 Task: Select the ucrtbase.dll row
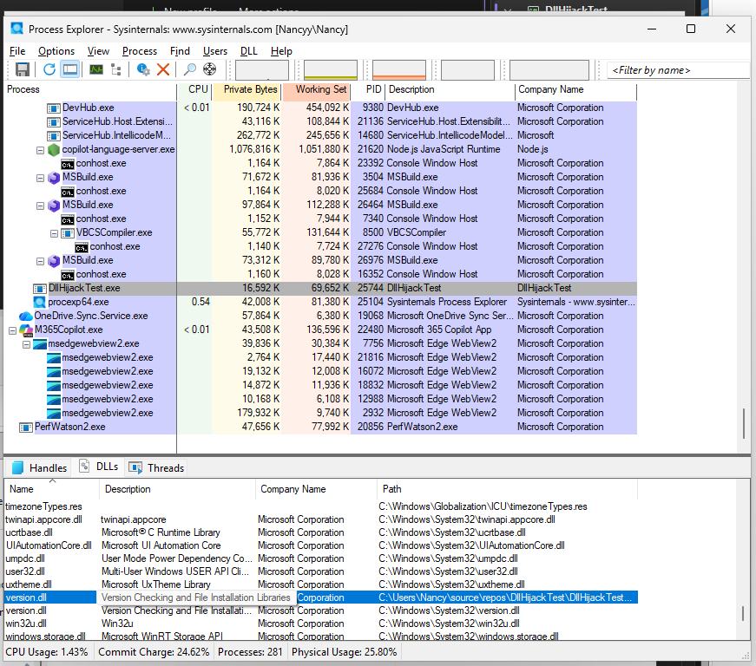[x=321, y=532]
